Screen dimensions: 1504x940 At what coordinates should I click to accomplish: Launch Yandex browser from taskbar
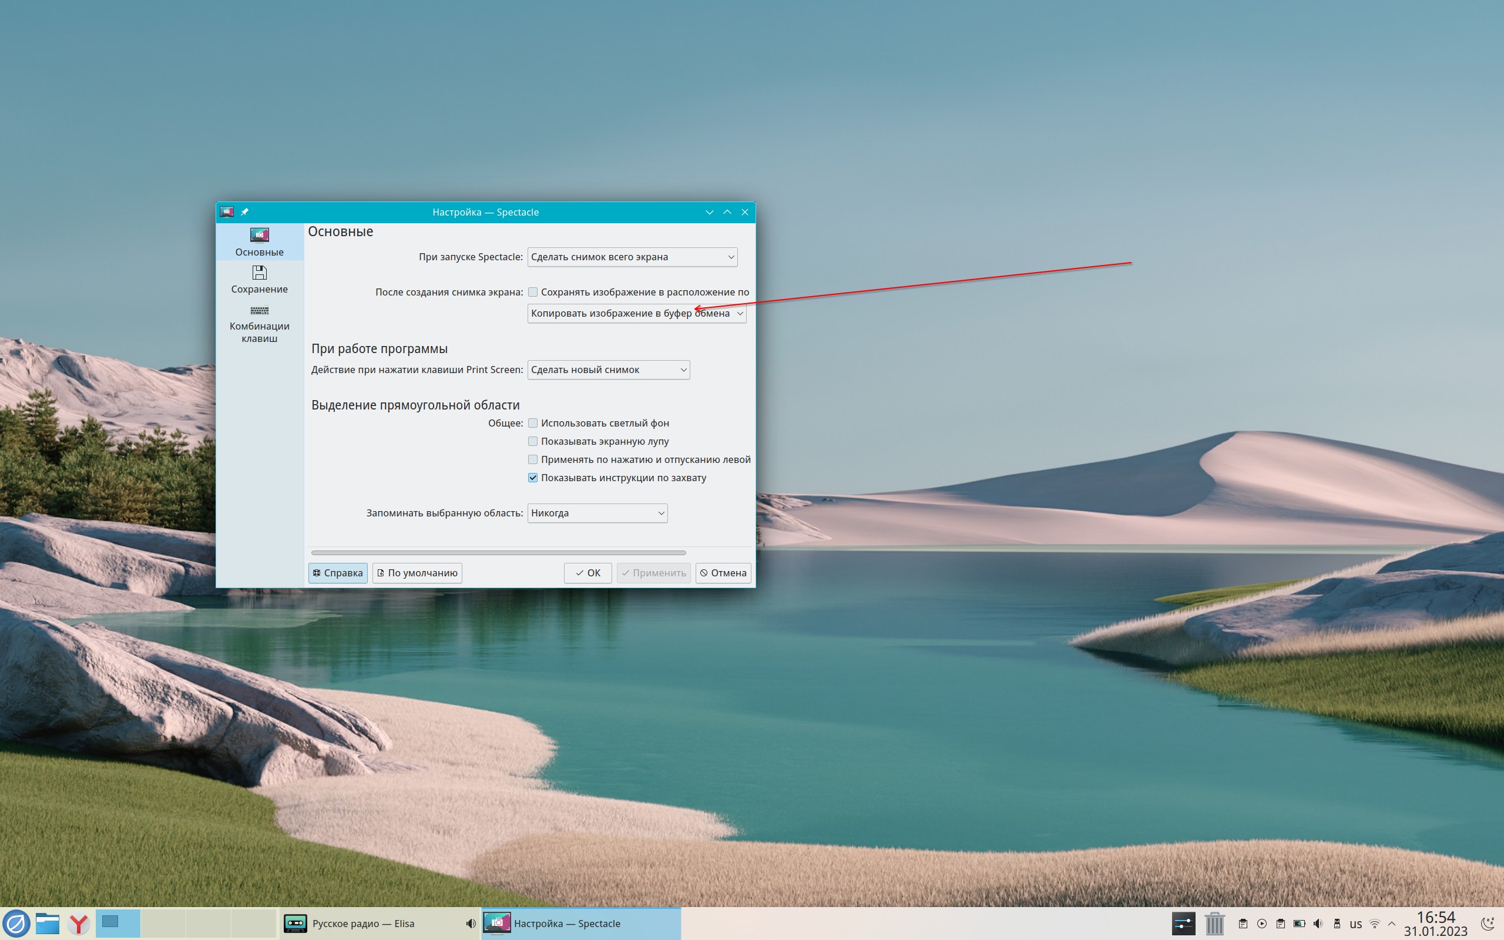point(79,924)
